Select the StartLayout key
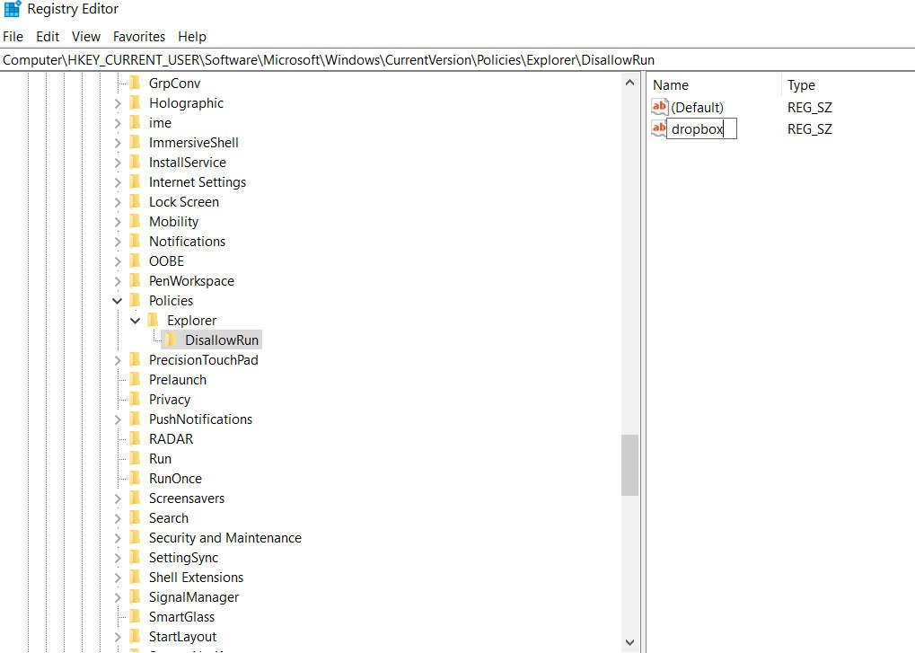 (182, 637)
